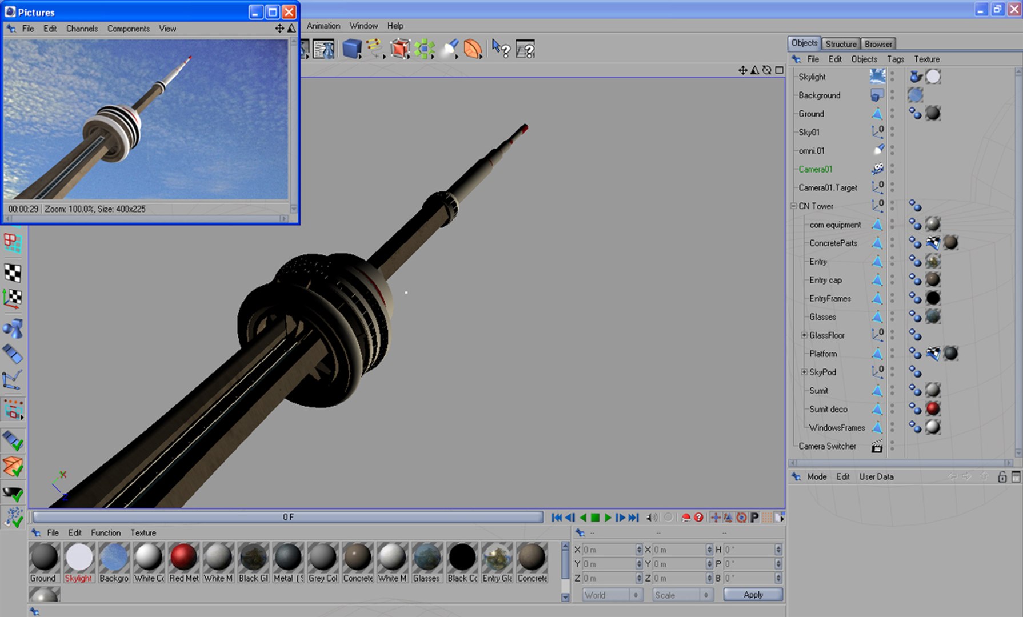Toggle visibility dots for Sumit deco
The width and height of the screenshot is (1023, 617).
pyautogui.click(x=892, y=410)
